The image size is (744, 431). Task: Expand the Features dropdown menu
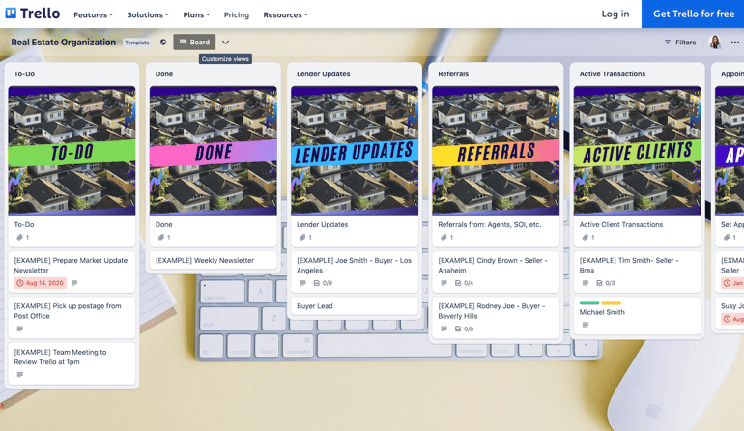[93, 14]
